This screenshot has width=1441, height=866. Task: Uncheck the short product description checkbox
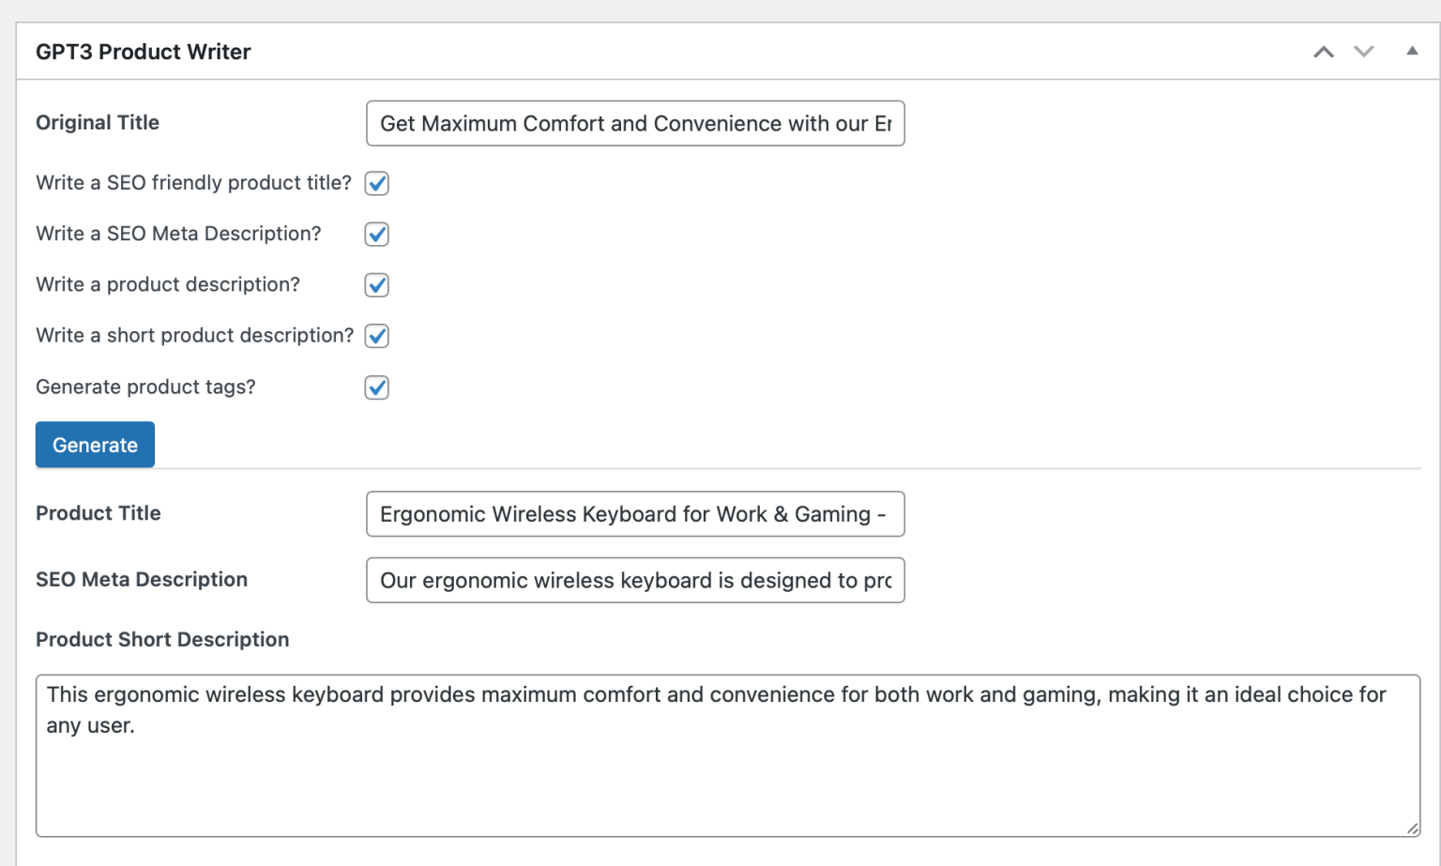point(377,336)
